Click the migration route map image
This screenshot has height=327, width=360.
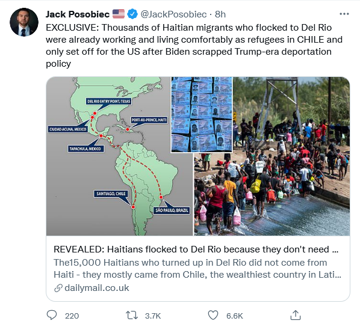[x=119, y=156]
